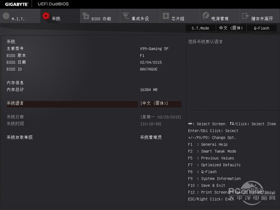Open the 电源管理 tab
Screen dimensions: 280x210
tap(220, 16)
